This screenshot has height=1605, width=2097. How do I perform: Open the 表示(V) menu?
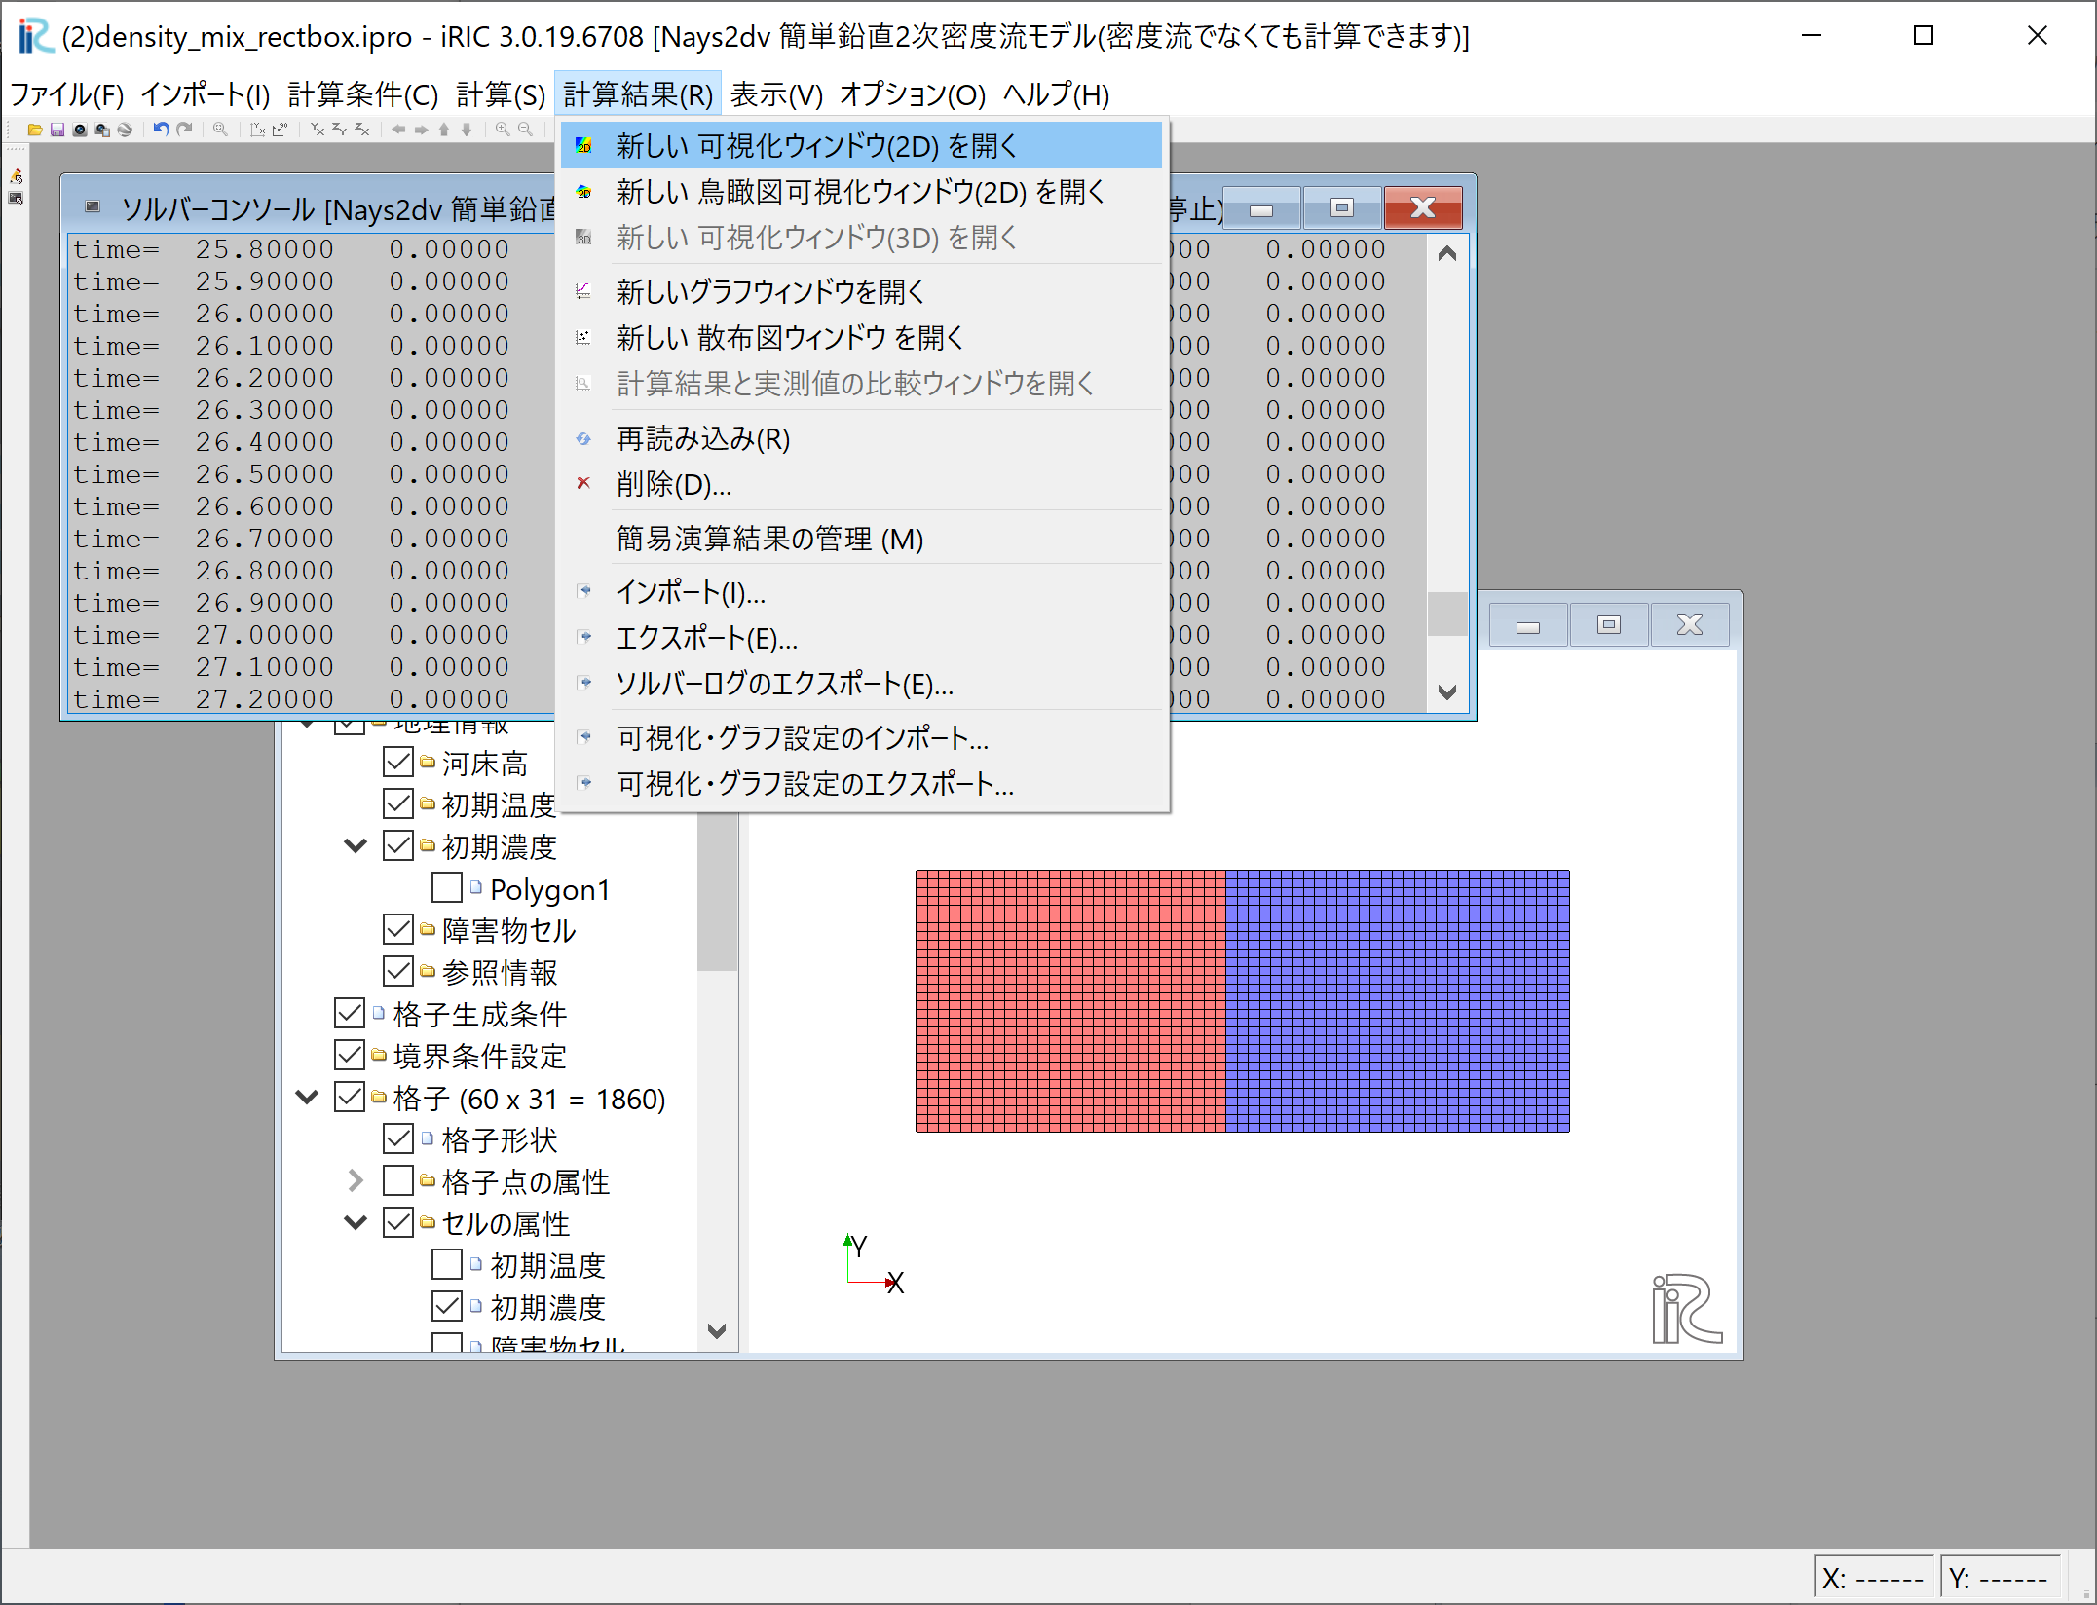776,94
